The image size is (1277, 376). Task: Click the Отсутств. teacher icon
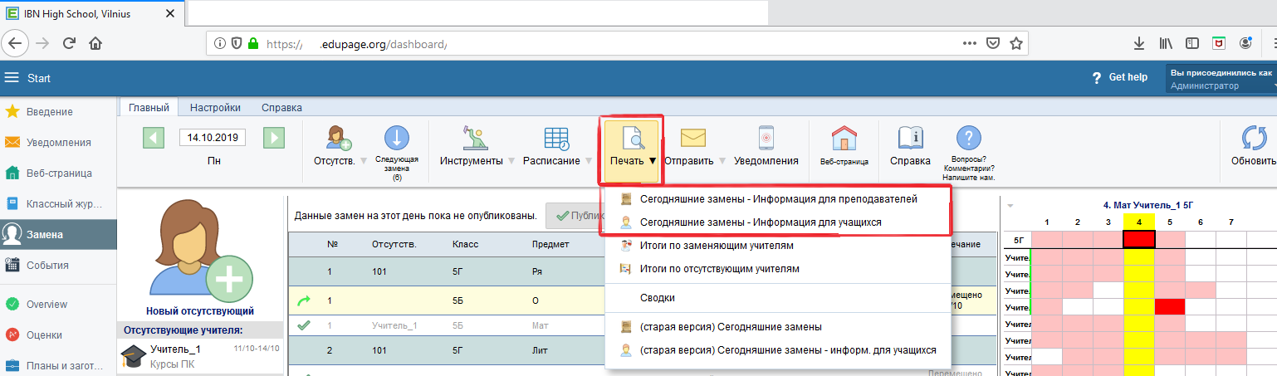[x=339, y=138]
